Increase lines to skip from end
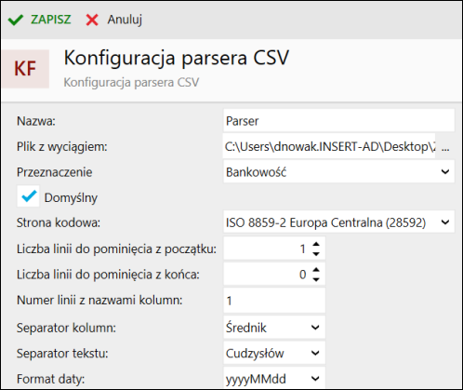The height and width of the screenshot is (390, 463). [x=316, y=270]
